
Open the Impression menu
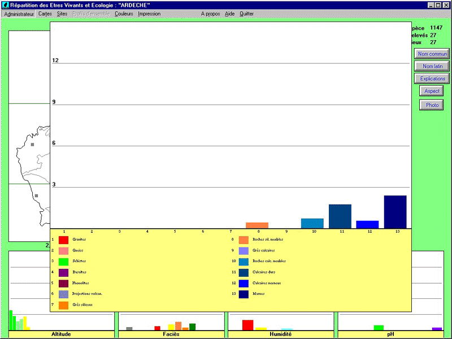(149, 14)
